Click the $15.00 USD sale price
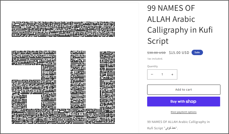This screenshot has width=229, height=134. (x=179, y=53)
